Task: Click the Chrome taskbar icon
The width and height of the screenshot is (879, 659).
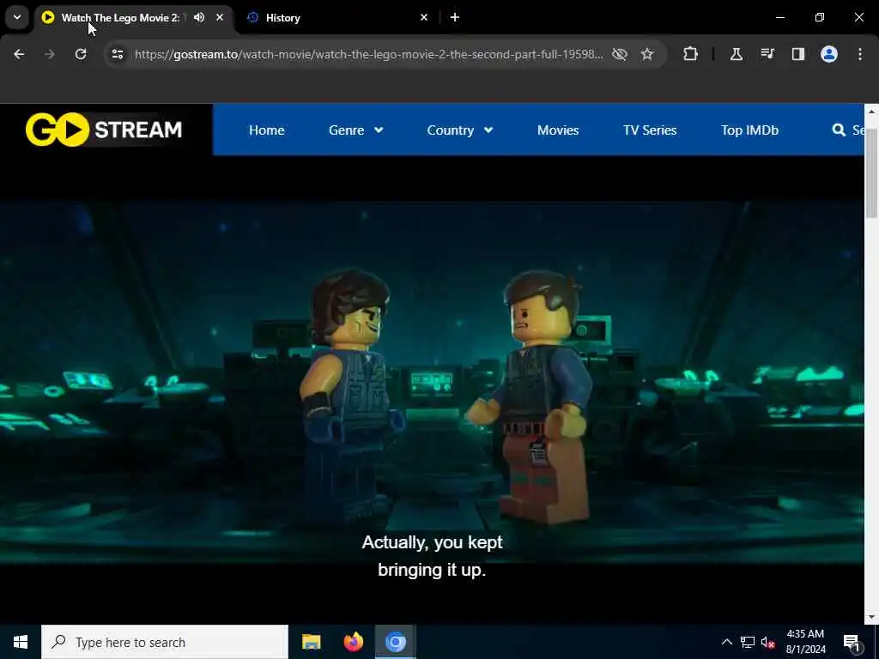Action: click(395, 642)
